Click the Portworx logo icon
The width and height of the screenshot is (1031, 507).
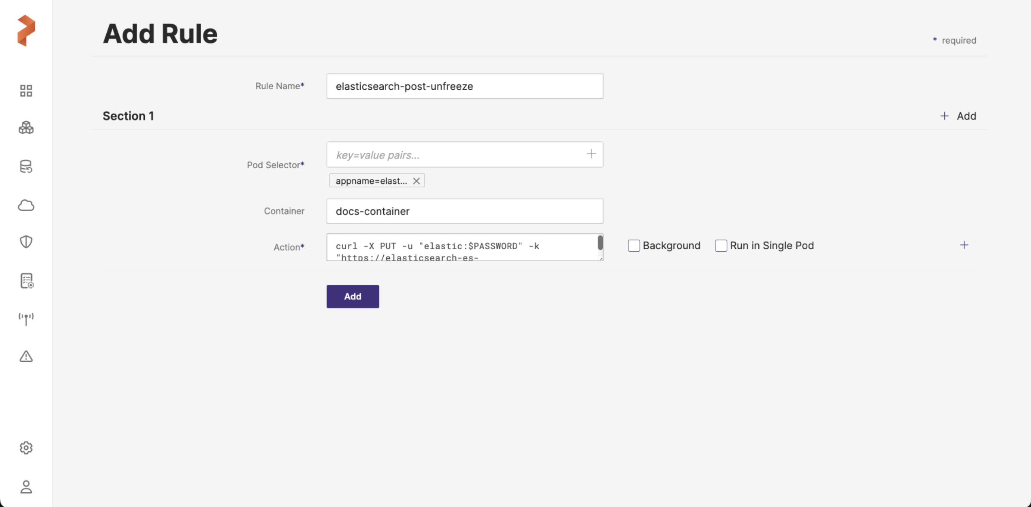[x=26, y=30]
